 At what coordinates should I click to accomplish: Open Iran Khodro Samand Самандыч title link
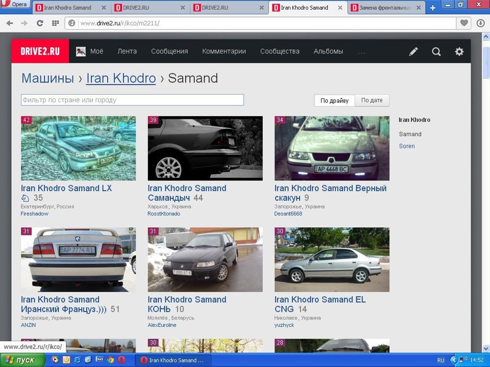pyautogui.click(x=187, y=193)
